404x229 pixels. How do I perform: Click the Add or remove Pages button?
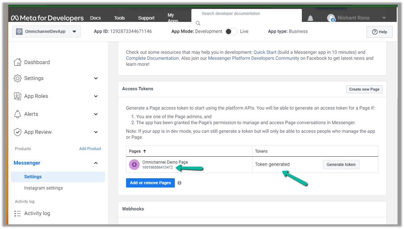click(150, 183)
